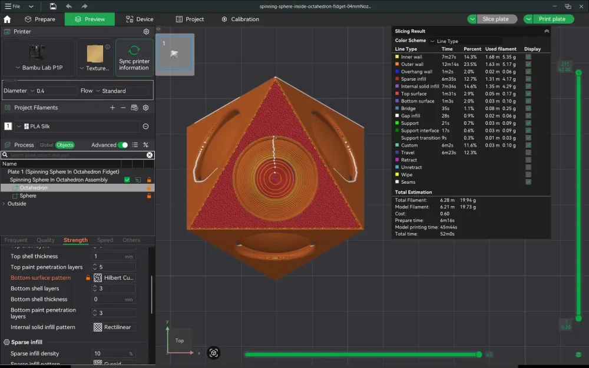The height and width of the screenshot is (368, 589).
Task: Disable the Advanced process toggle
Action: [122, 145]
